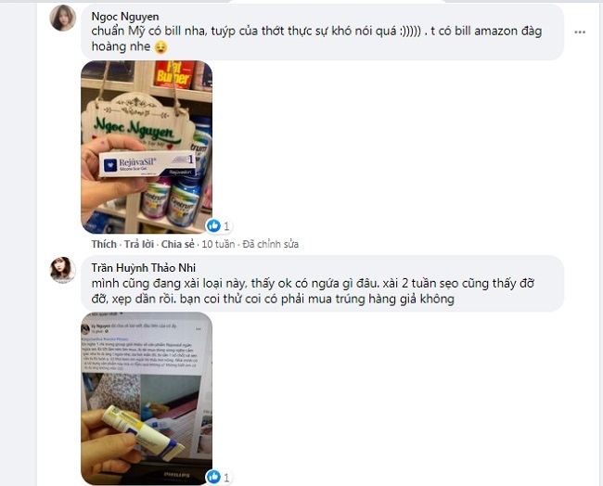Click the Fat Burner box in the photo
This screenshot has width=603, height=486.
pos(174,74)
